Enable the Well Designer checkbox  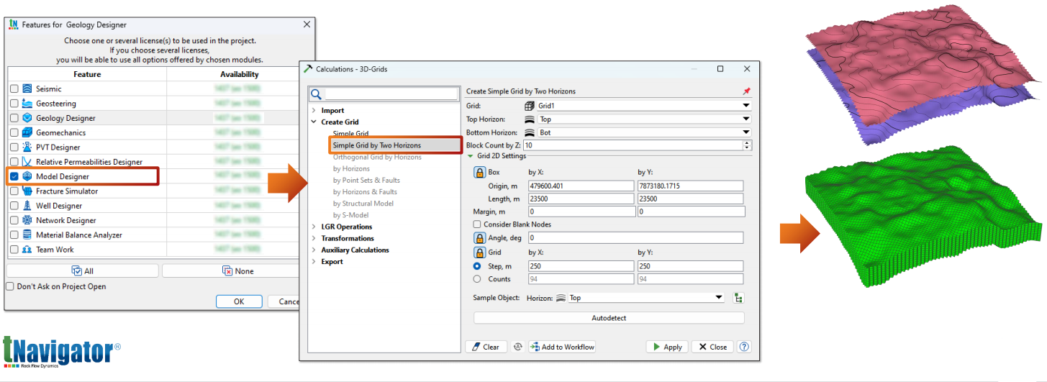[14, 206]
